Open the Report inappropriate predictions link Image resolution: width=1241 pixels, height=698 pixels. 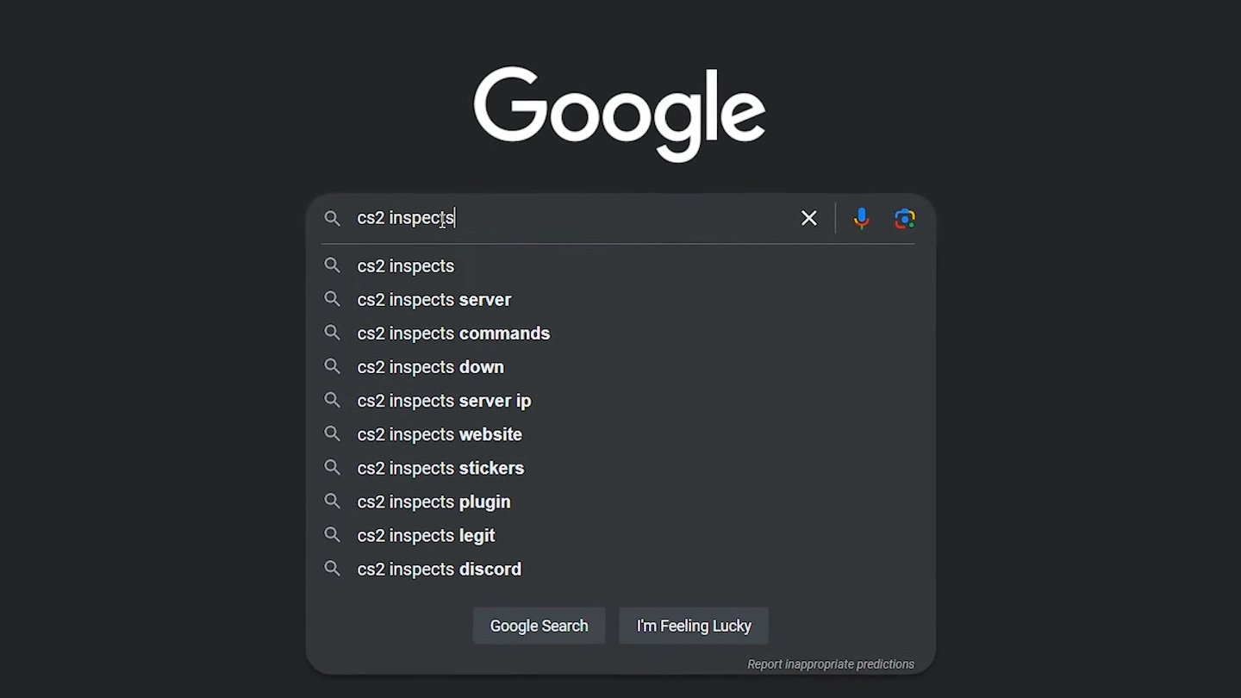point(831,664)
